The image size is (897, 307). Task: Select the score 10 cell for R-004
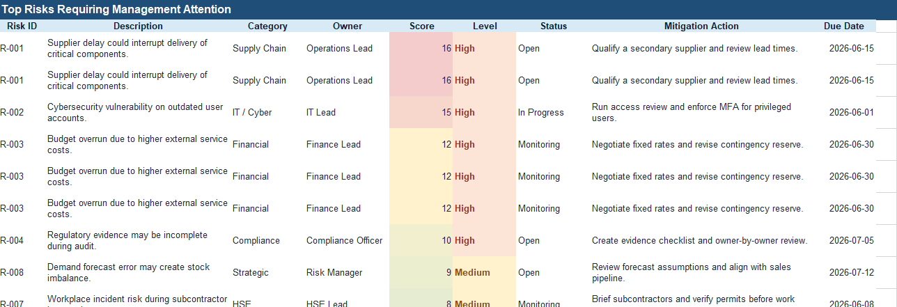(x=421, y=240)
